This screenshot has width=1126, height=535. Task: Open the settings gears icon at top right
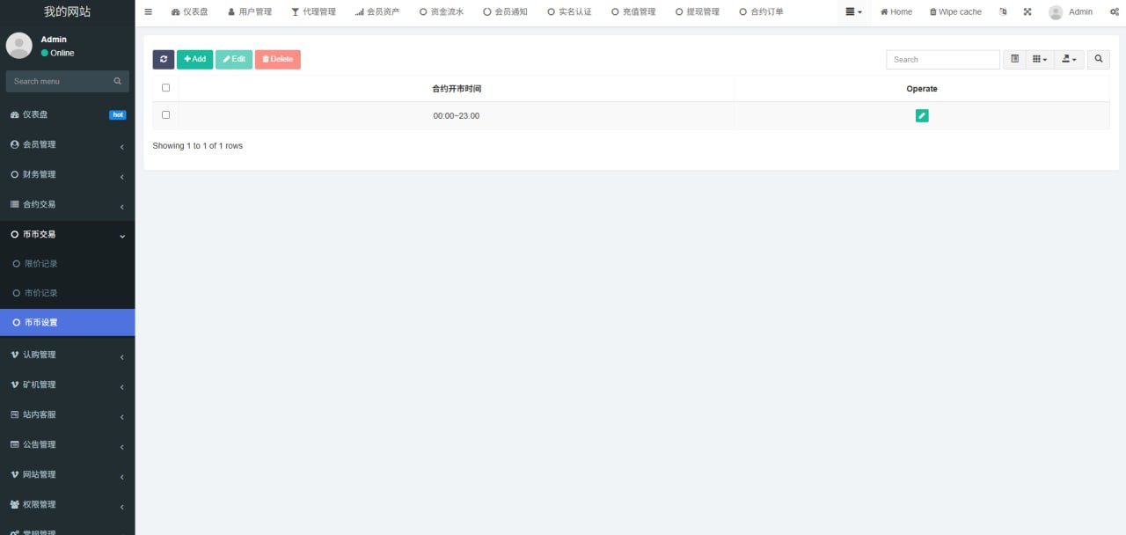pyautogui.click(x=1115, y=12)
